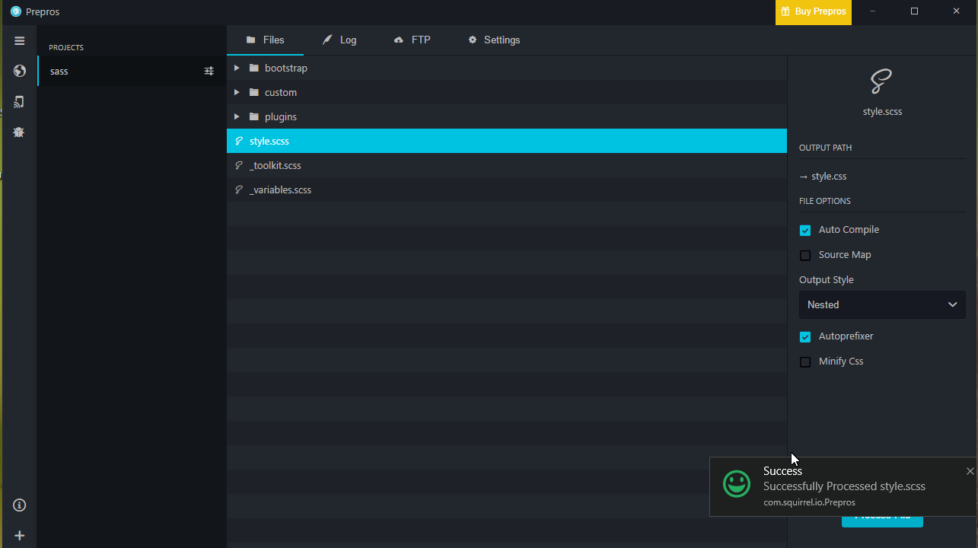Click Successfully Processed style.scss message

[x=844, y=486]
